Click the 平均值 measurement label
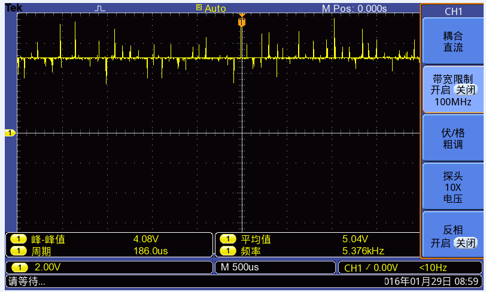Viewport: 486px width, 292px height. 256,239
